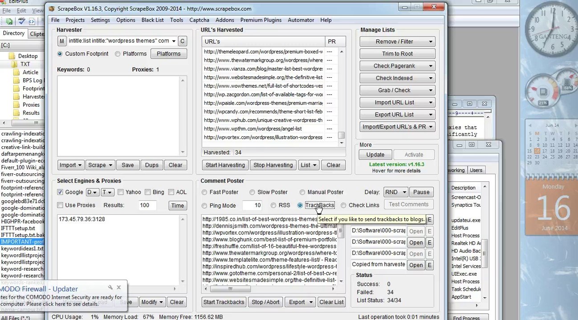The height and width of the screenshot is (320, 578).
Task: Select the Platforms radio button
Action: 118,54
